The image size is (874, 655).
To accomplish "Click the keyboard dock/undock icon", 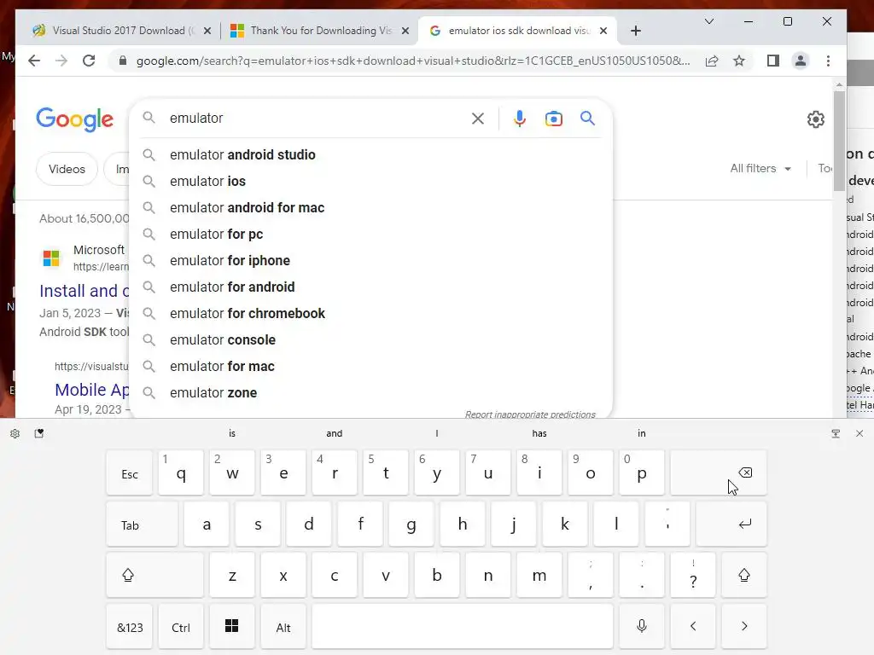I will tap(836, 433).
